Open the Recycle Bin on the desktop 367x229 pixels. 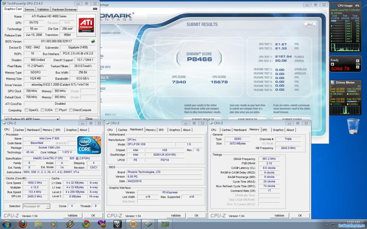click(x=353, y=126)
